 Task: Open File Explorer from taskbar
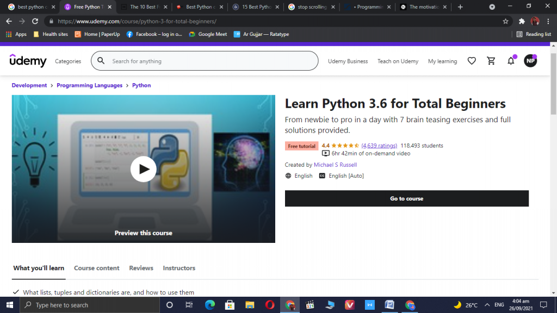250,305
